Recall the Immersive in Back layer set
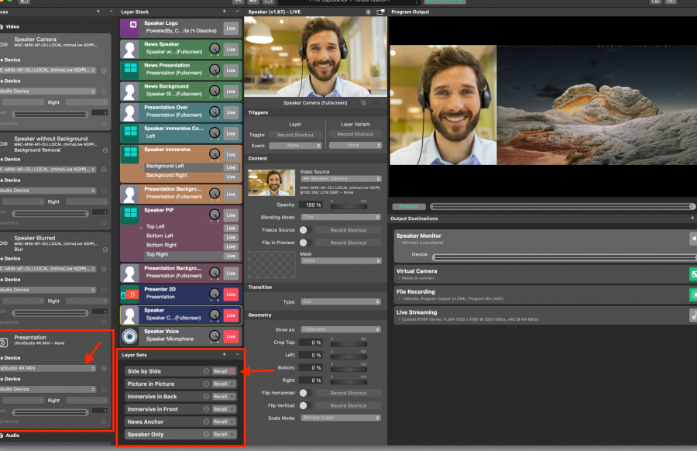Viewport: 697px width, 451px height. (x=224, y=396)
